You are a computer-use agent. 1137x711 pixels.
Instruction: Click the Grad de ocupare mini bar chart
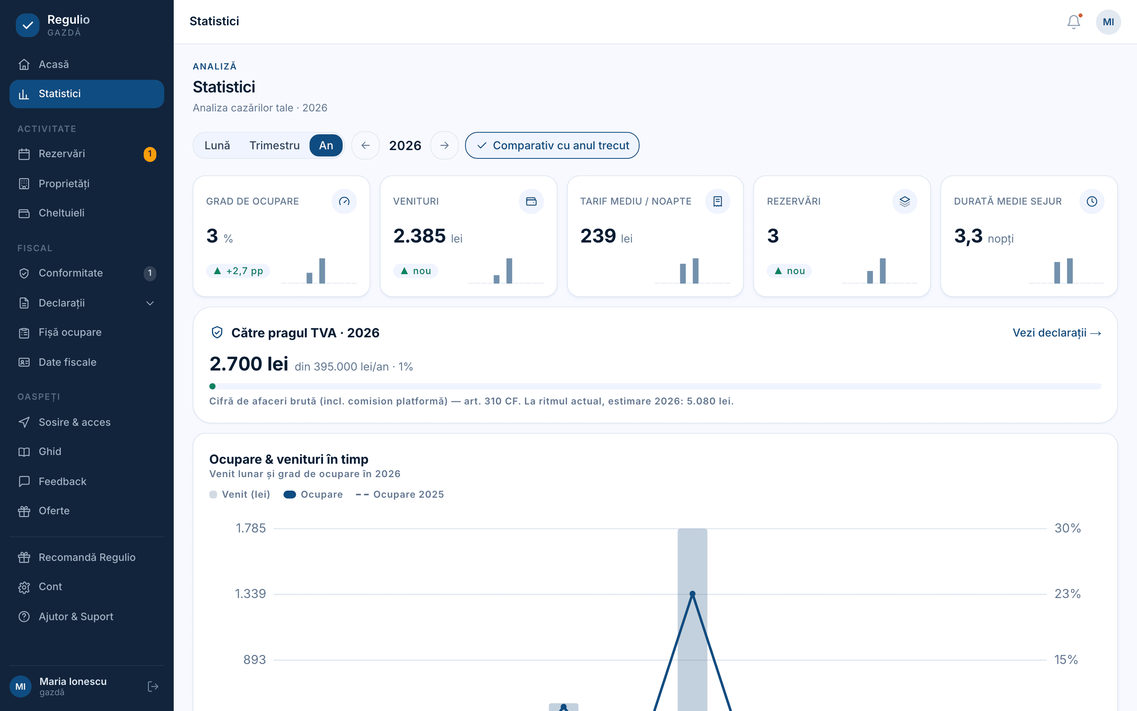pyautogui.click(x=319, y=271)
